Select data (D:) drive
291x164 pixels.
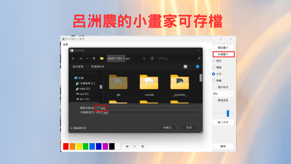click(x=83, y=89)
